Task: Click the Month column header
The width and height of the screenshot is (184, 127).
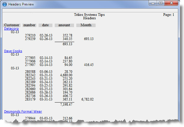Action: (x=86, y=25)
